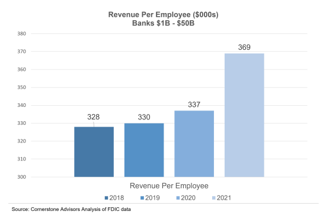Click the 2018 bar labeled 328
The width and height of the screenshot is (326, 218).
94,151
